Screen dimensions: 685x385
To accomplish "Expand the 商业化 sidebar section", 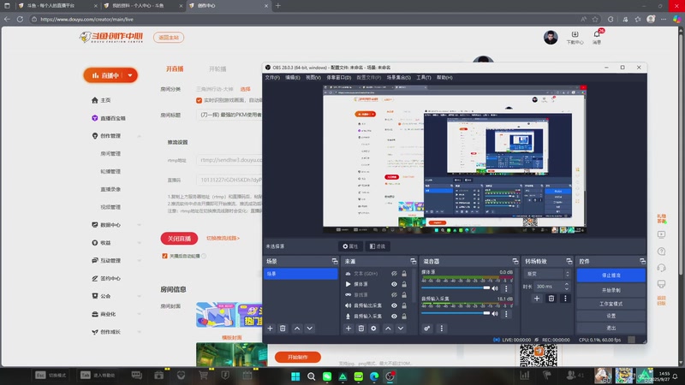I will pos(140,314).
